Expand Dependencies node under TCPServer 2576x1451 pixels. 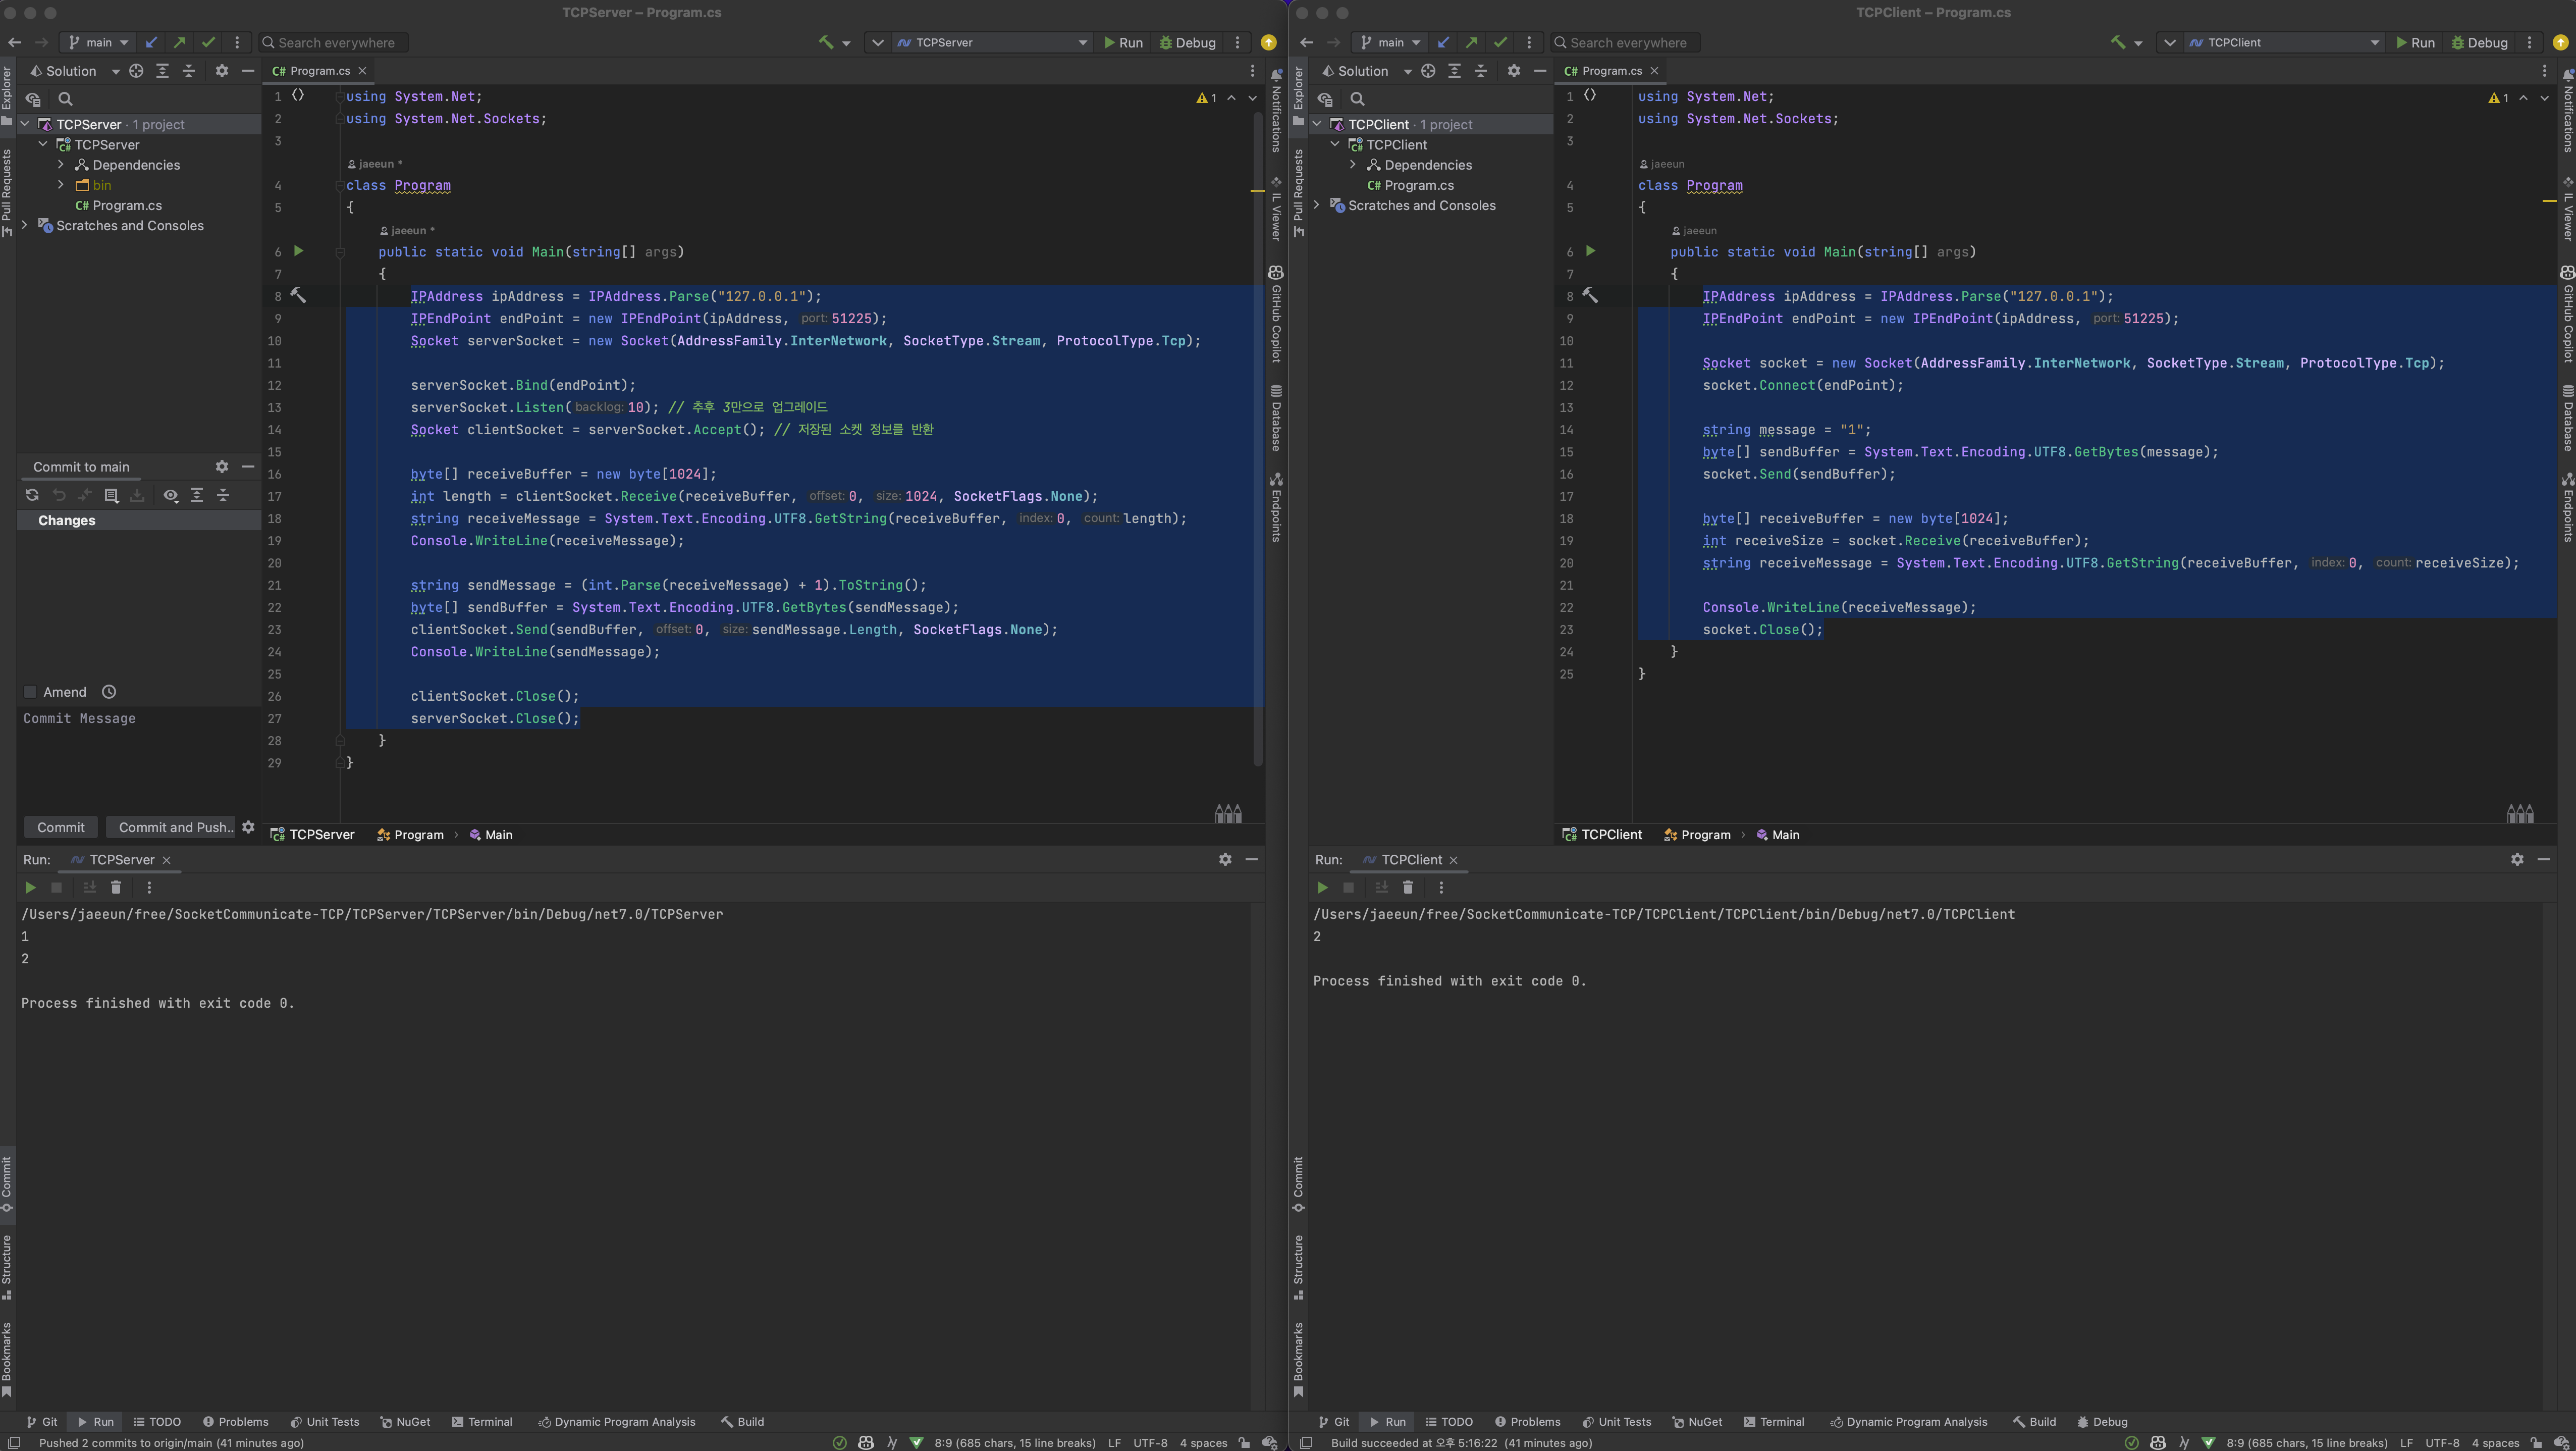click(x=61, y=165)
